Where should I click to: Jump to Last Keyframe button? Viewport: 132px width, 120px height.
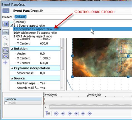pos(76,114)
